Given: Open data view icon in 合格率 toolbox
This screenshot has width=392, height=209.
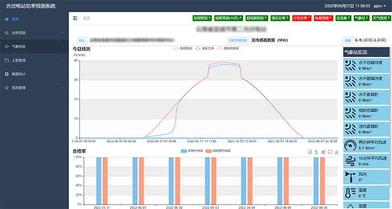Looking at the screenshot, I should [310, 152].
